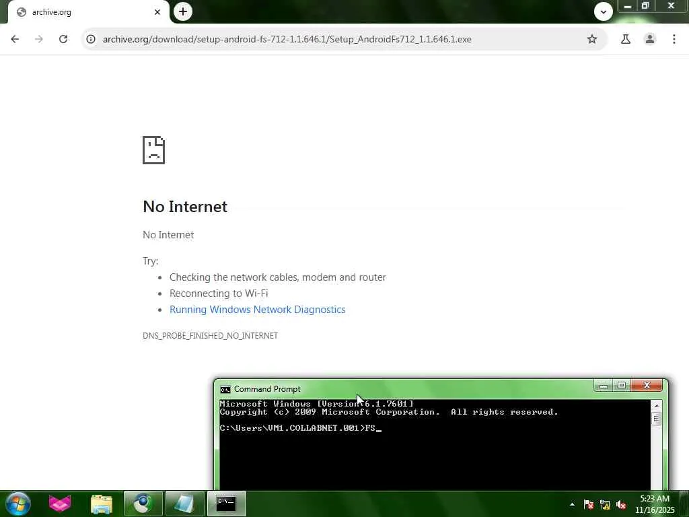Click the forward navigation arrow
The image size is (689, 517).
(39, 39)
